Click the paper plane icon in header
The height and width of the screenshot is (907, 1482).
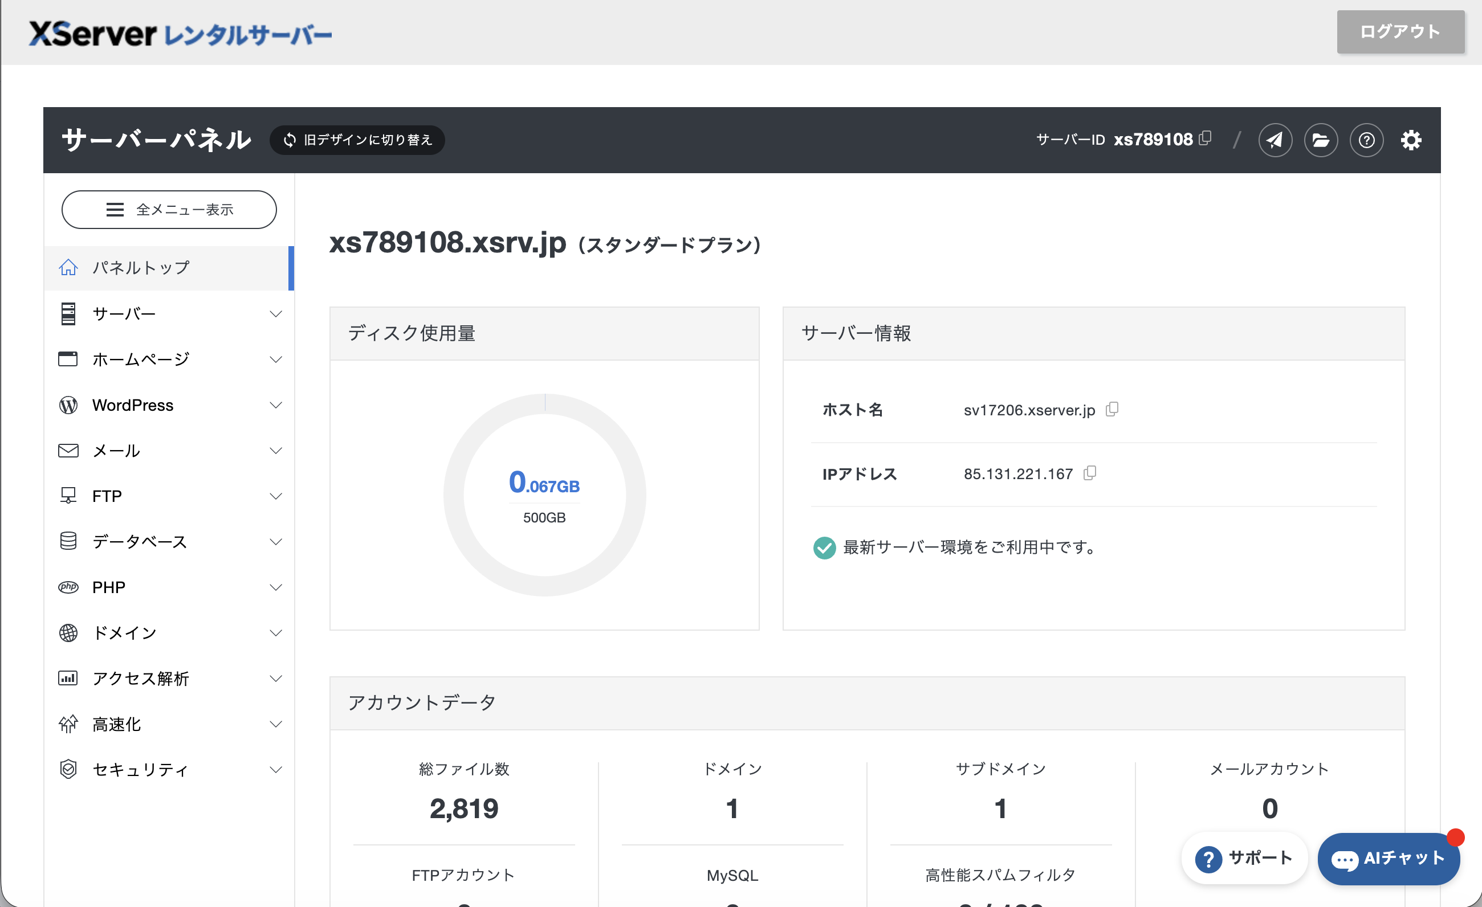[1275, 140]
